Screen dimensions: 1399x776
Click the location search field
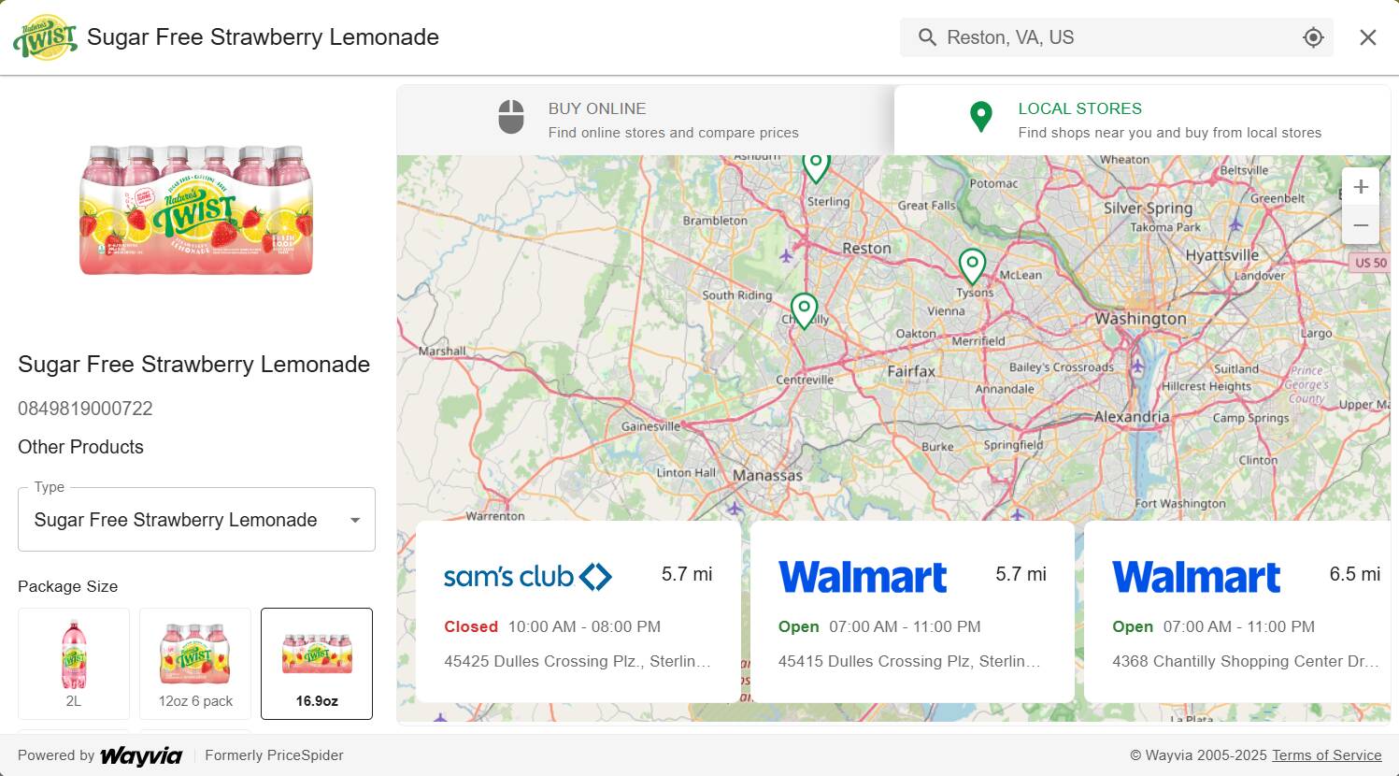point(1117,37)
